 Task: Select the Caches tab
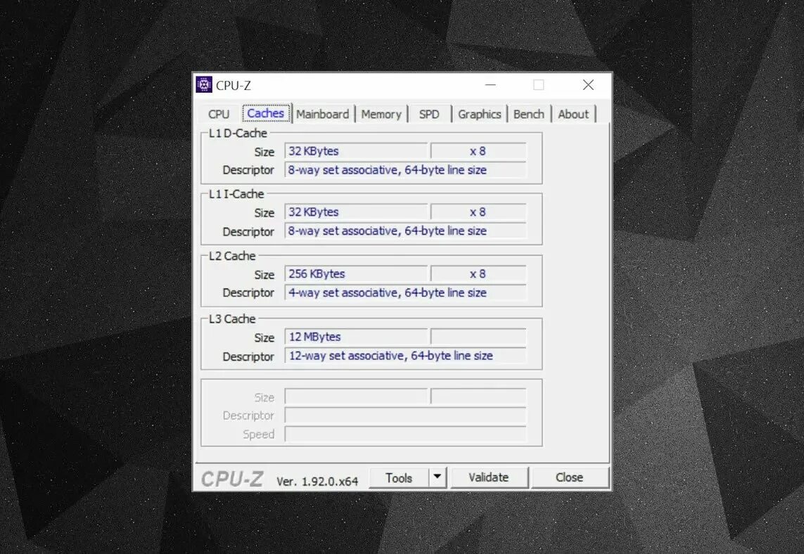pos(265,113)
